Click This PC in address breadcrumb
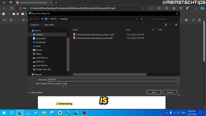This screenshot has height=116, width=206. point(54,19)
